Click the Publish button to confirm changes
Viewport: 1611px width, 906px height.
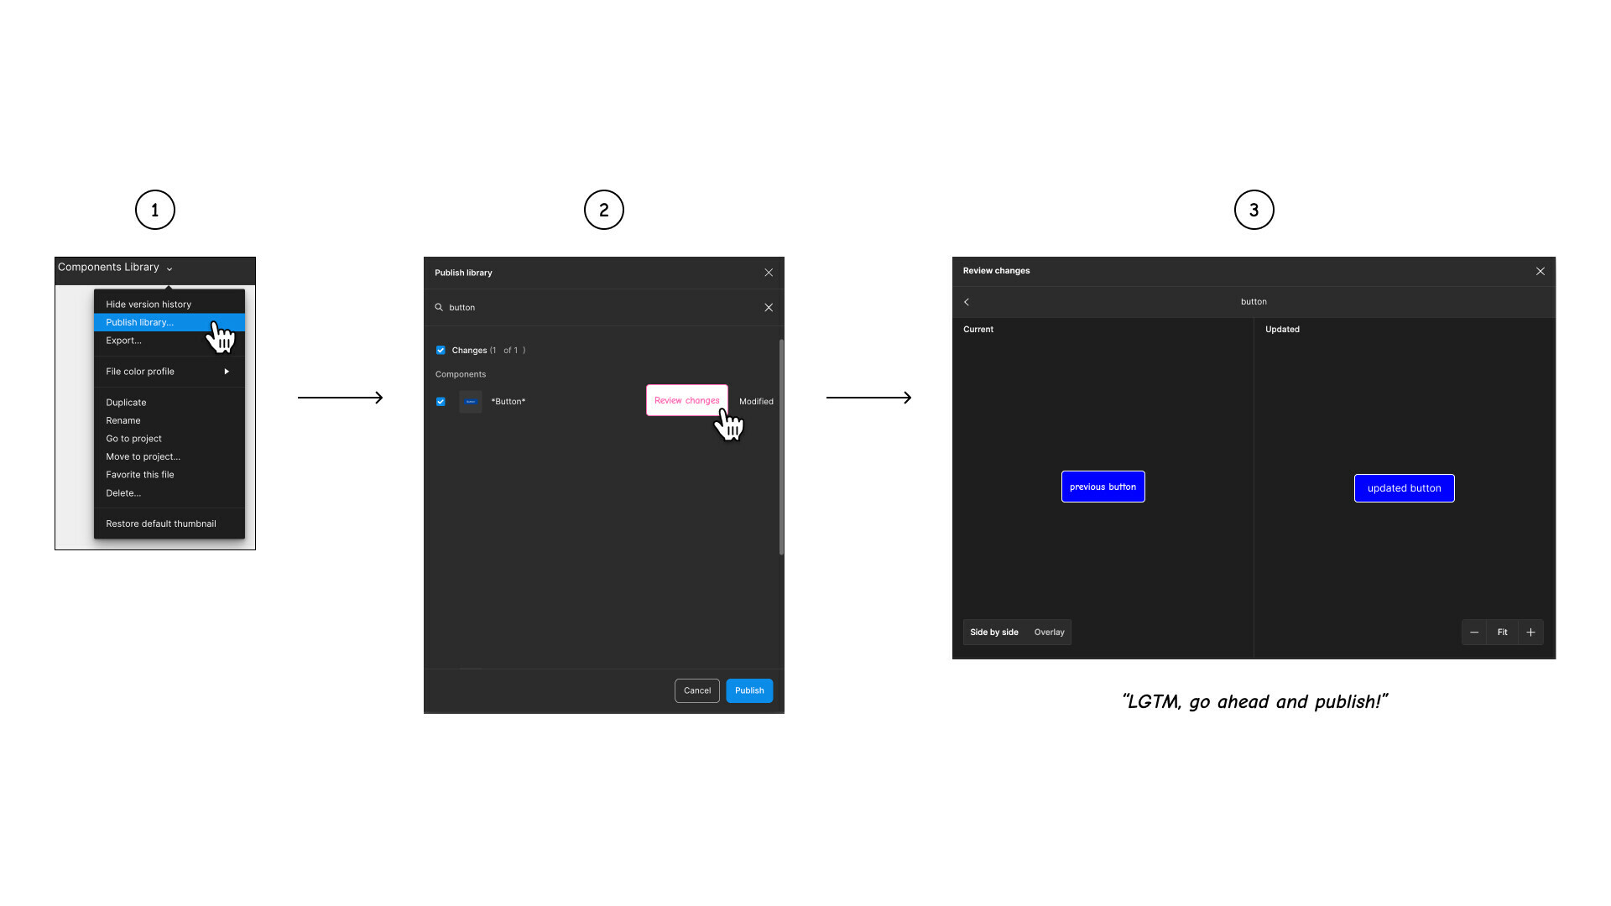(x=750, y=690)
